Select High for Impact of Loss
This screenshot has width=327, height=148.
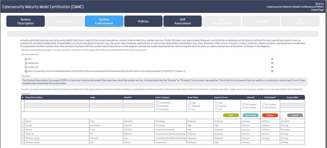click(217, 102)
